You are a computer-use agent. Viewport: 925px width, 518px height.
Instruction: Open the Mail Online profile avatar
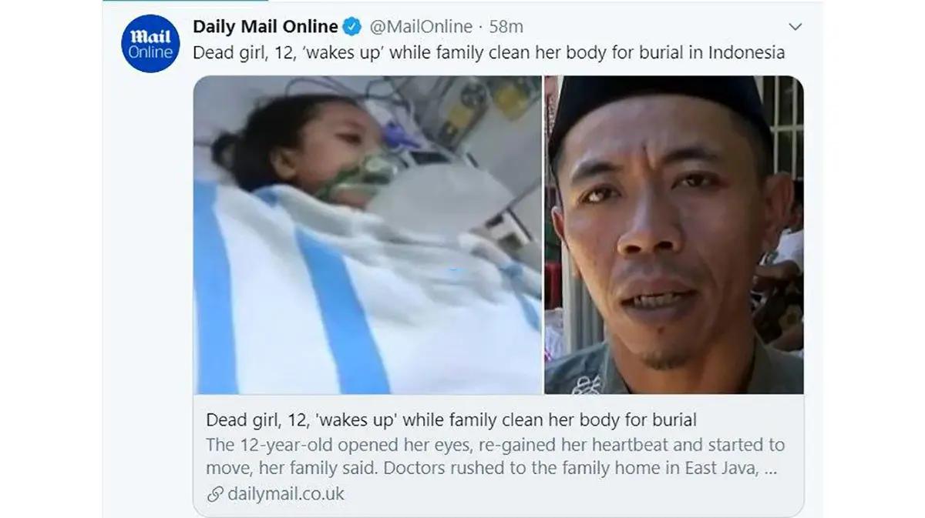coord(152,43)
